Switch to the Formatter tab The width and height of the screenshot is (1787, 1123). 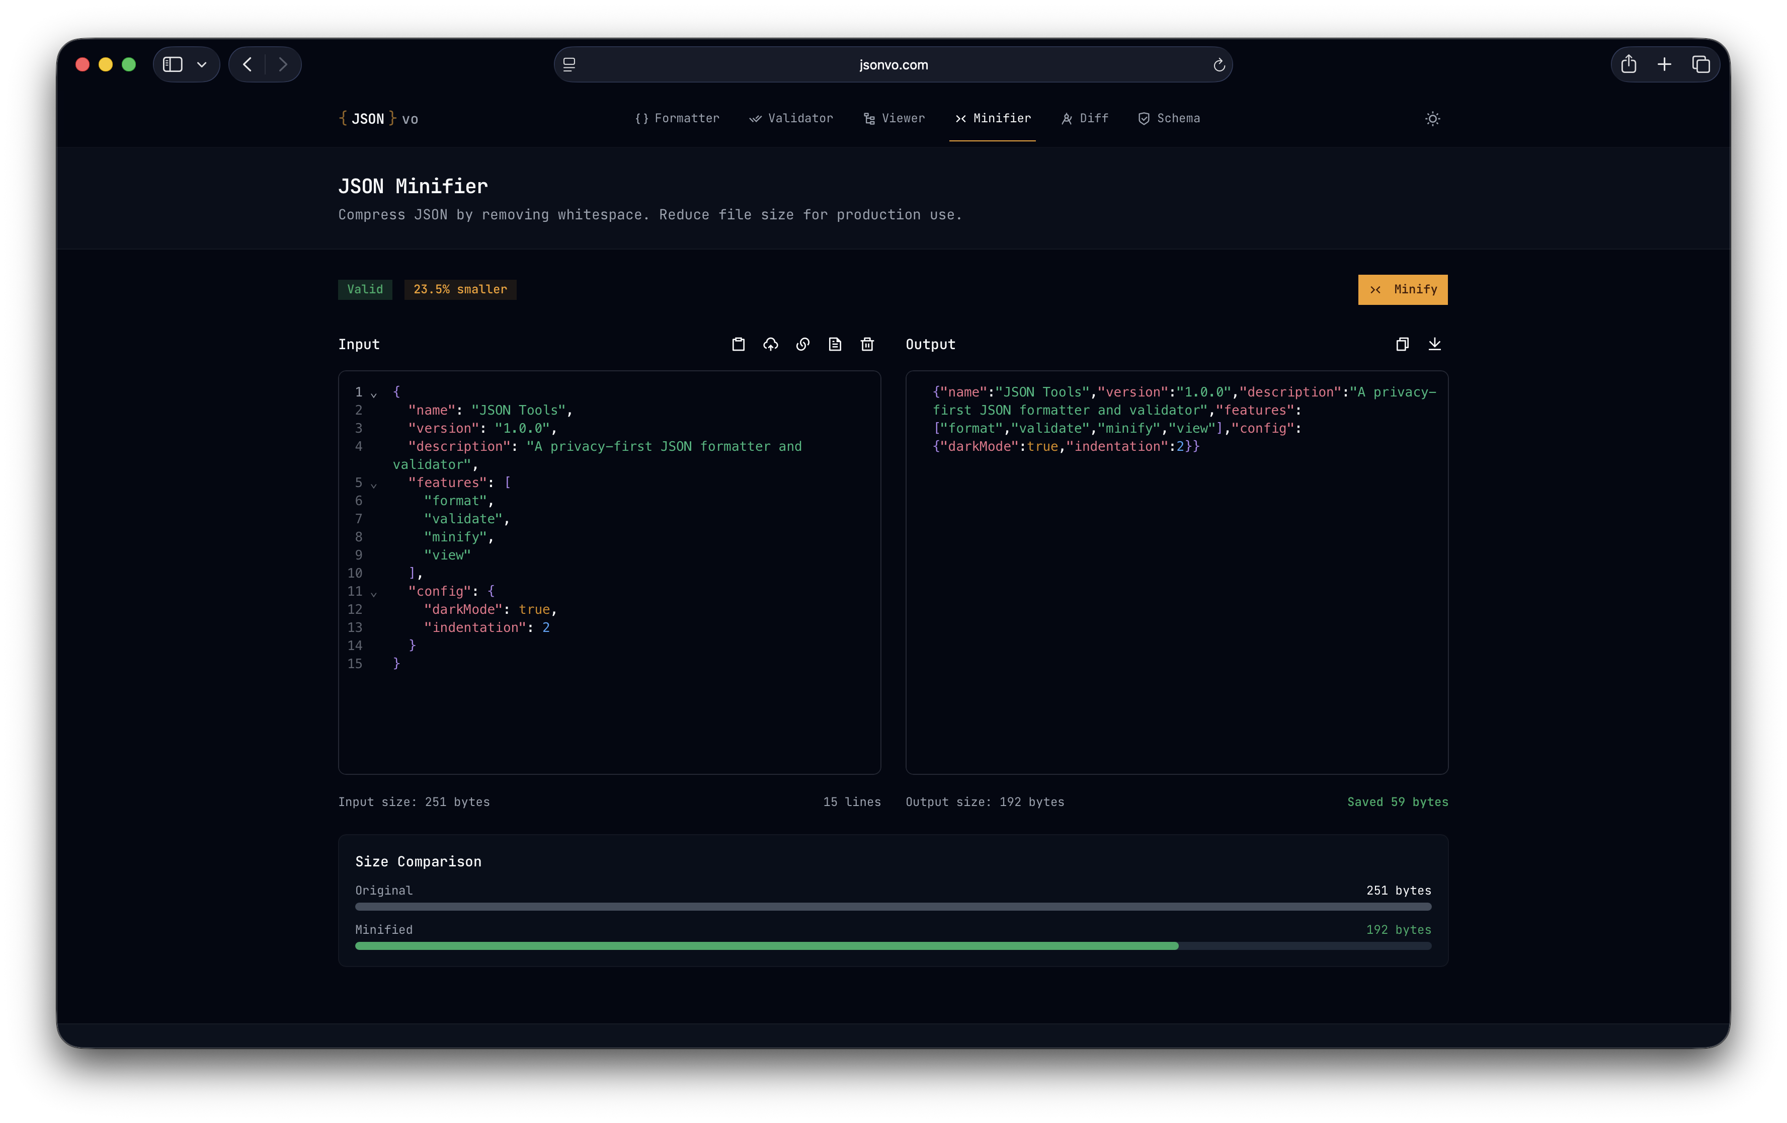coord(678,119)
